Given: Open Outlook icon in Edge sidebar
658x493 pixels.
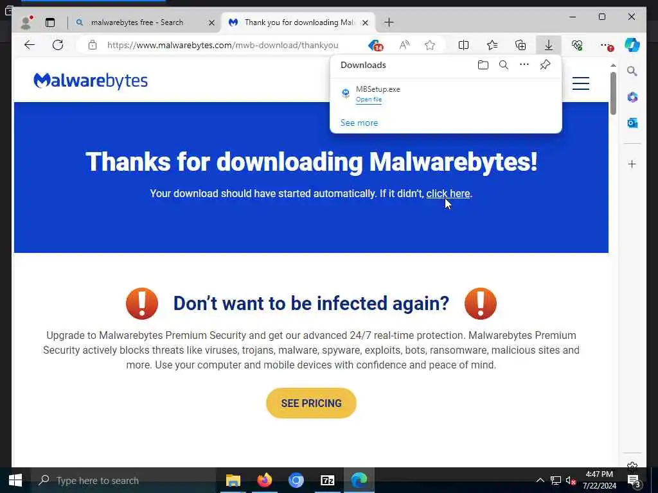Looking at the screenshot, I should pyautogui.click(x=632, y=123).
